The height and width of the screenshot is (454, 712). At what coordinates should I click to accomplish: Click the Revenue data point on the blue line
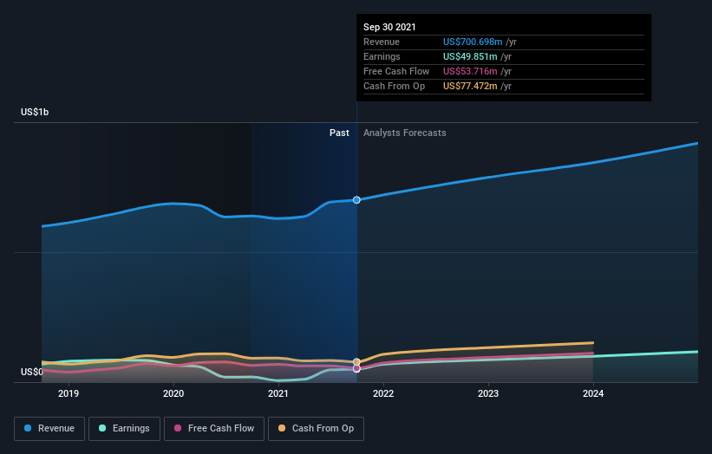(x=356, y=200)
